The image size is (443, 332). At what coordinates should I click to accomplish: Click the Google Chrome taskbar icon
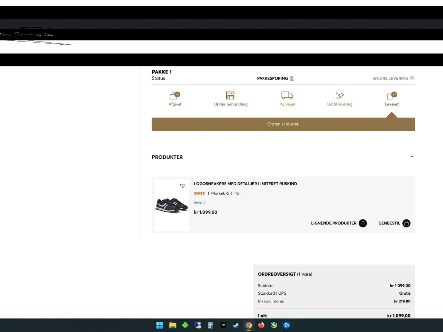pyautogui.click(x=248, y=325)
